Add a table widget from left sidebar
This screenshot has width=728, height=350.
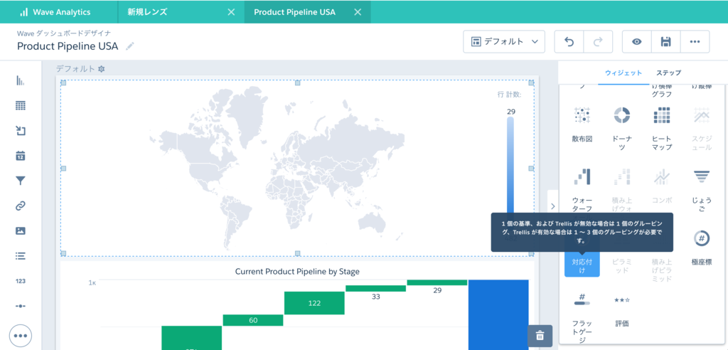(21, 106)
